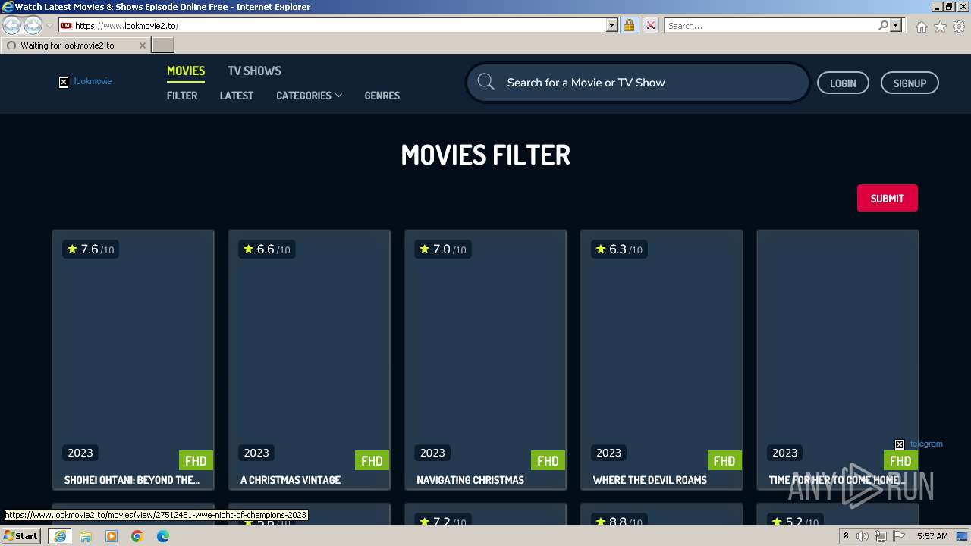
Task: Click the magnifier in browser search box
Action: tap(883, 25)
